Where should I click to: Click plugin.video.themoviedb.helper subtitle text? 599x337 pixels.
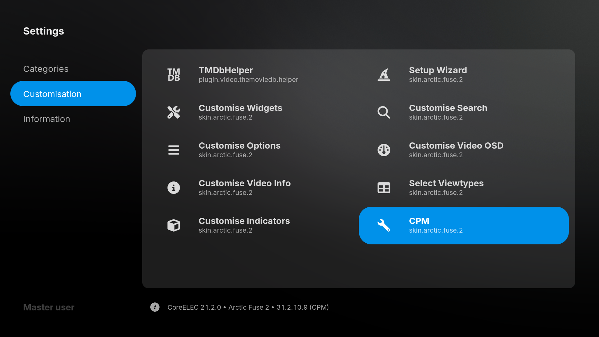(248, 80)
